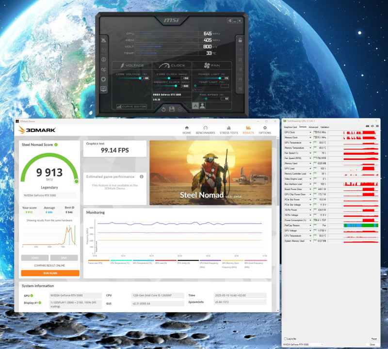388x349 pixels.
Task: Click the user-defined fan profile icon
Action: [202, 106]
